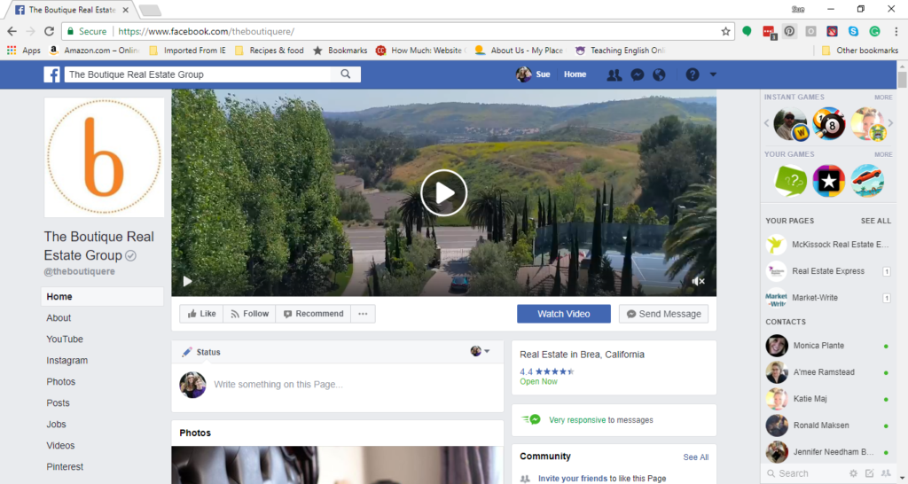Open star icon game in Your Games

pyautogui.click(x=829, y=181)
